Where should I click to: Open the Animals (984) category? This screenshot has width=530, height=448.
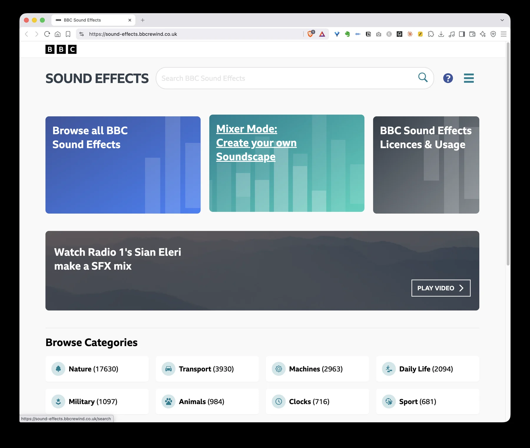(x=207, y=401)
